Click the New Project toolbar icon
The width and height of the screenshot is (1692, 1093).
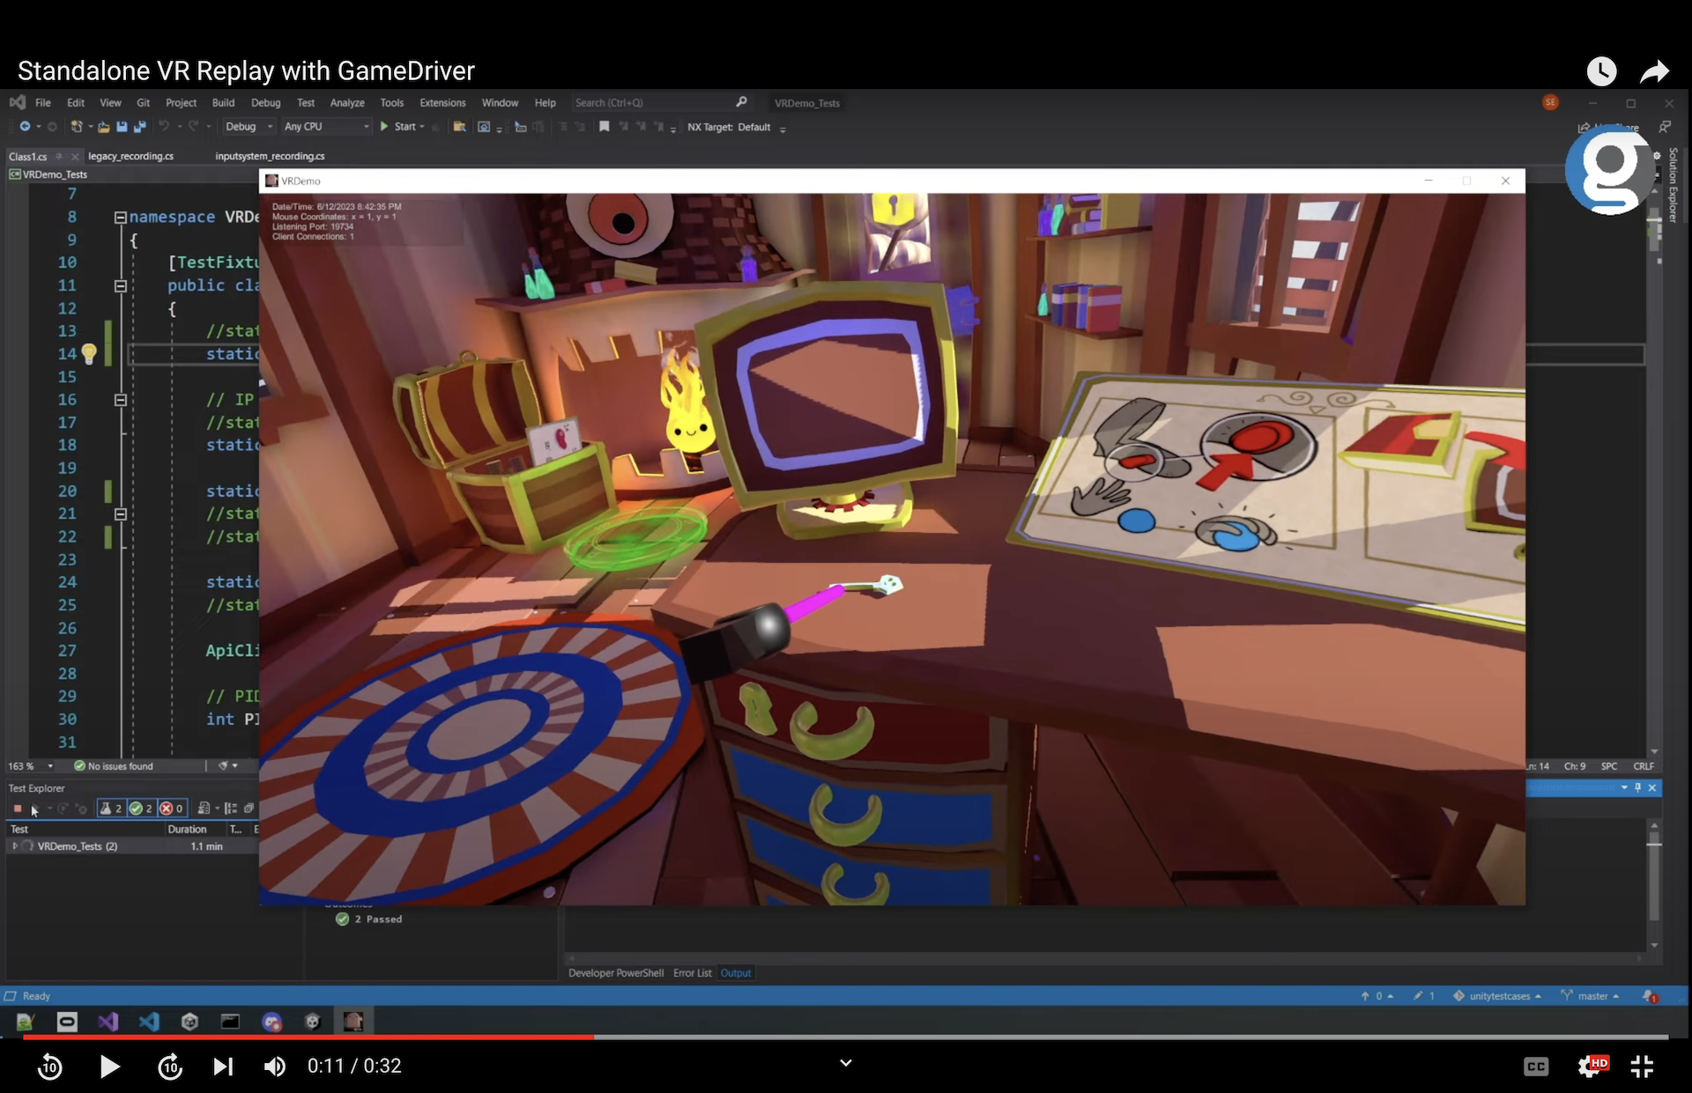[77, 127]
